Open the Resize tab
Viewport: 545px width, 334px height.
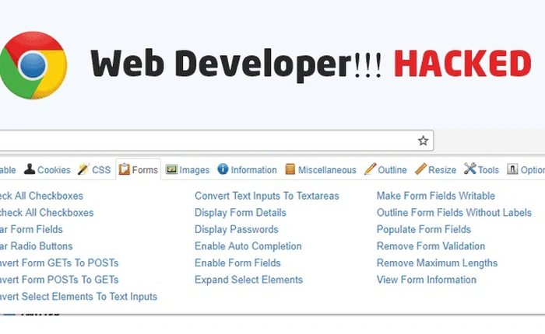442,170
